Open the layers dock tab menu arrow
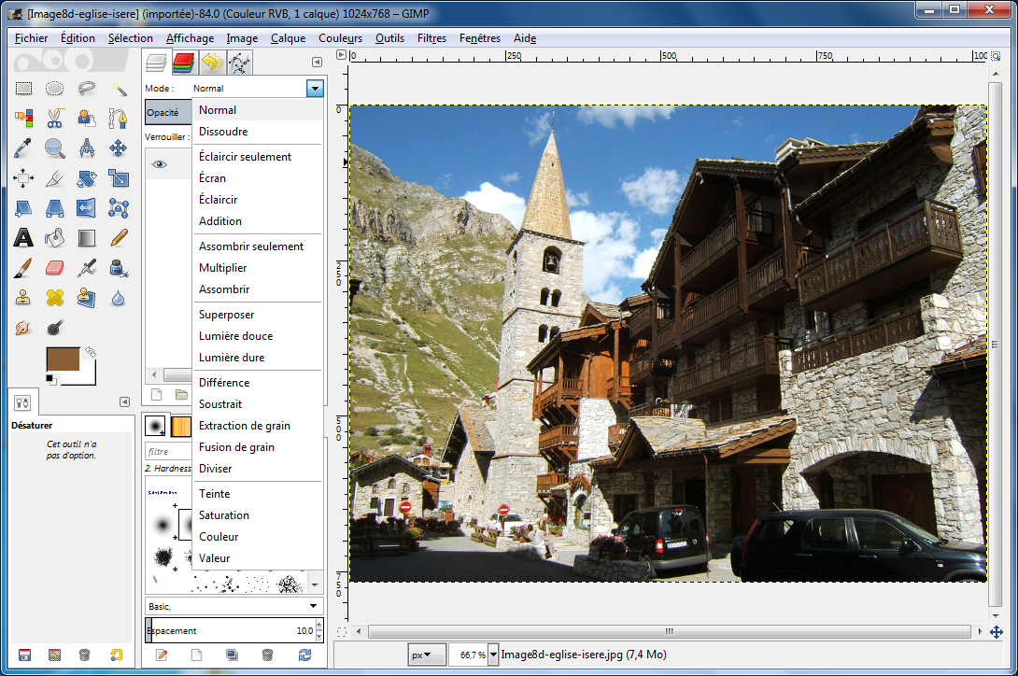The image size is (1018, 676). click(317, 63)
